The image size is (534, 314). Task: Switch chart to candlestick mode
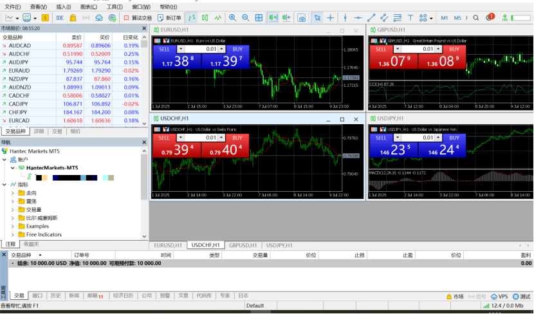coord(205,18)
